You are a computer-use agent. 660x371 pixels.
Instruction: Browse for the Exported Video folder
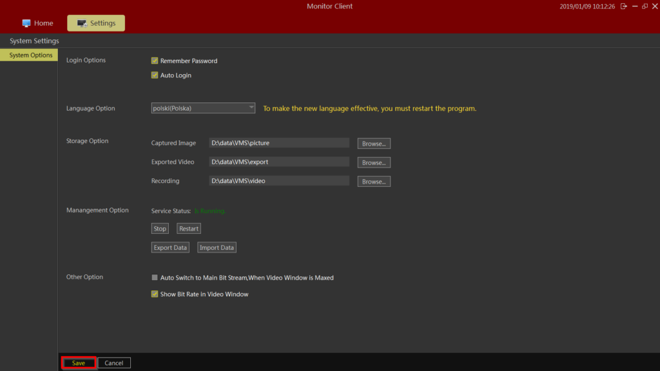[x=374, y=163]
